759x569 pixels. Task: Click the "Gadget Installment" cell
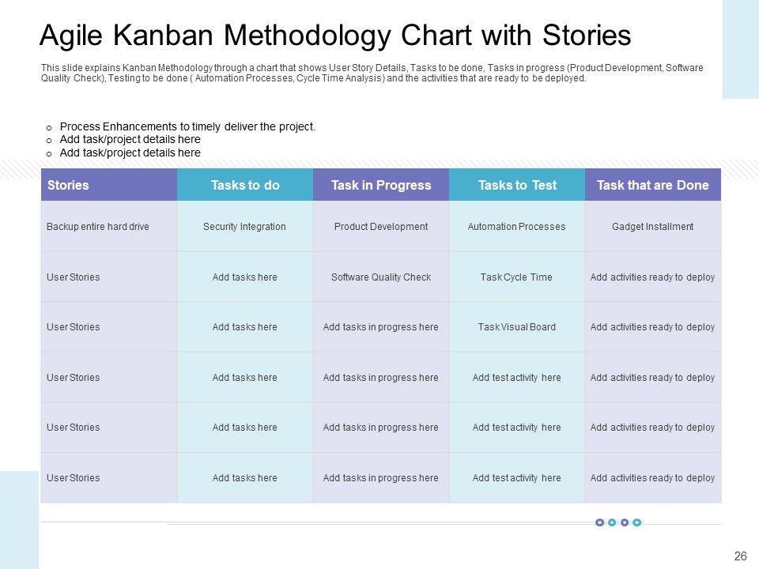[653, 227]
